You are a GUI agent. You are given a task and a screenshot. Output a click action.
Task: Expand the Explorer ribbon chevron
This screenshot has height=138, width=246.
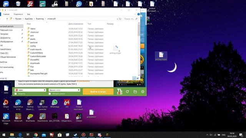(x=135, y=14)
